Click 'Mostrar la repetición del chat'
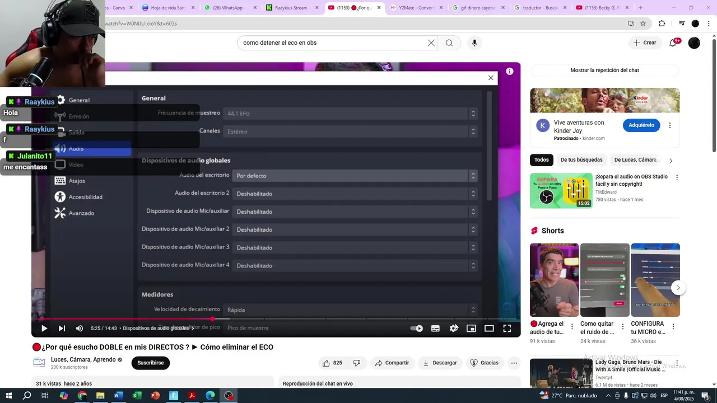The height and width of the screenshot is (403, 717). point(604,71)
